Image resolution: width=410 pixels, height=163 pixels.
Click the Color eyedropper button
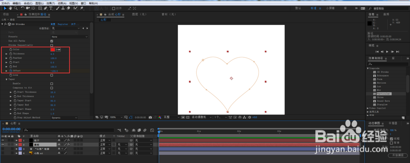pyautogui.click(x=58, y=50)
